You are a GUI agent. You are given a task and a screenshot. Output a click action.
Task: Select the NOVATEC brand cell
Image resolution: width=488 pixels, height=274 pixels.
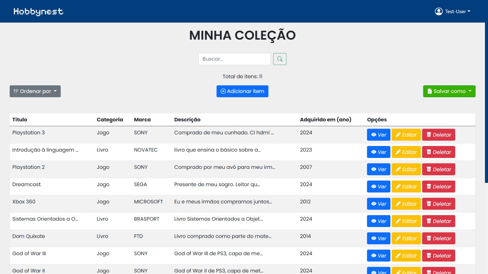point(146,150)
